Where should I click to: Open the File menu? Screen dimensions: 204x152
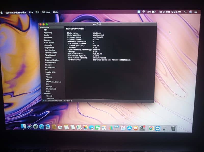31,12
